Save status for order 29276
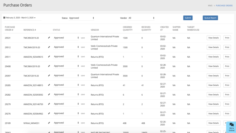Image resolution: width=236 pixels, height=133 pixels. click(83, 113)
